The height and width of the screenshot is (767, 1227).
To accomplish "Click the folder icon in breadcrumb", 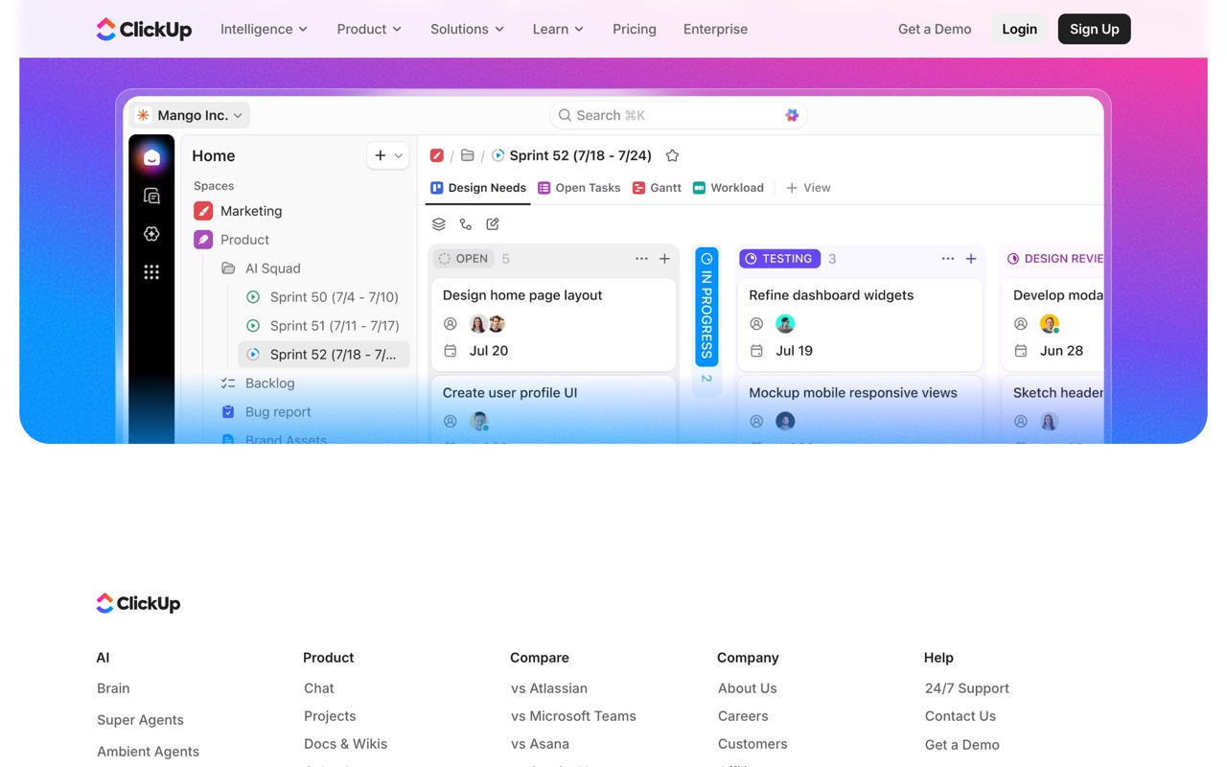I will (x=468, y=155).
